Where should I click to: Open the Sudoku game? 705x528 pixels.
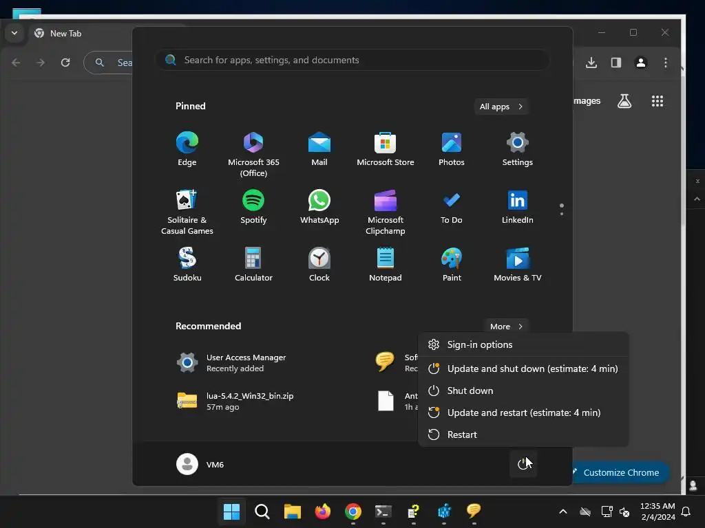point(187,265)
